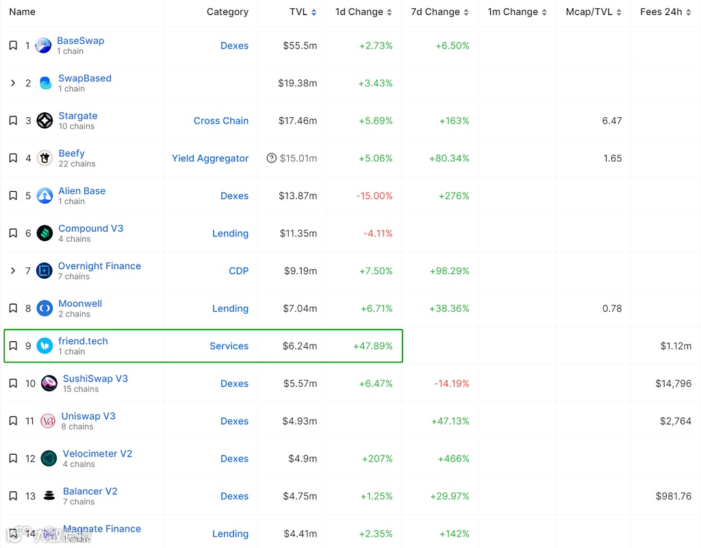Click the Name column header

click(23, 12)
